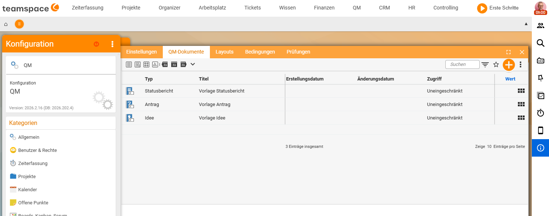Open the stopwatch timer icon in sidebar
This screenshot has width=549, height=216.
point(541,113)
